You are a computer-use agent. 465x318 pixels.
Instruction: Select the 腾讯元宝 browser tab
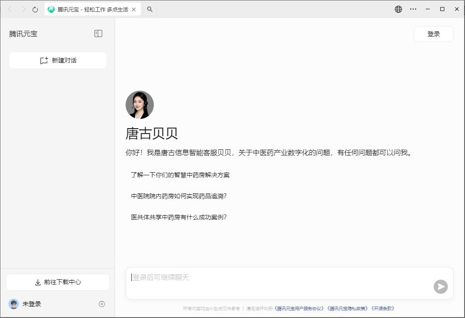88,9
